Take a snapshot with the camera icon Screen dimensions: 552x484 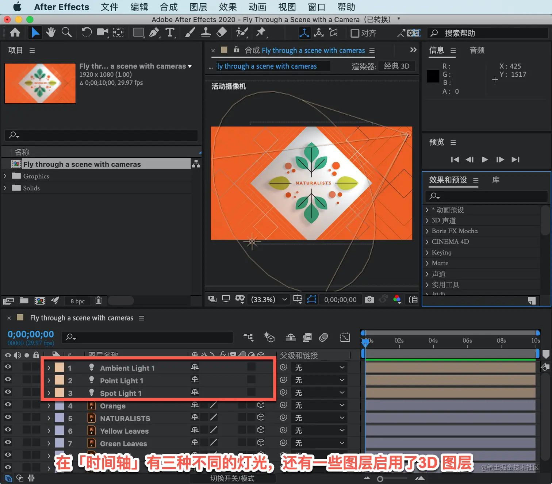369,299
